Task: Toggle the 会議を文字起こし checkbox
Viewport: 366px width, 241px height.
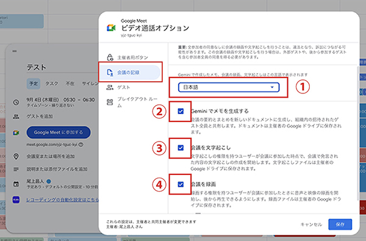Action: click(181, 148)
